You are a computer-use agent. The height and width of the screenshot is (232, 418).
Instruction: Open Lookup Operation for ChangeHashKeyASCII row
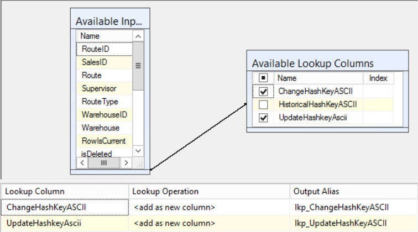[x=209, y=207]
